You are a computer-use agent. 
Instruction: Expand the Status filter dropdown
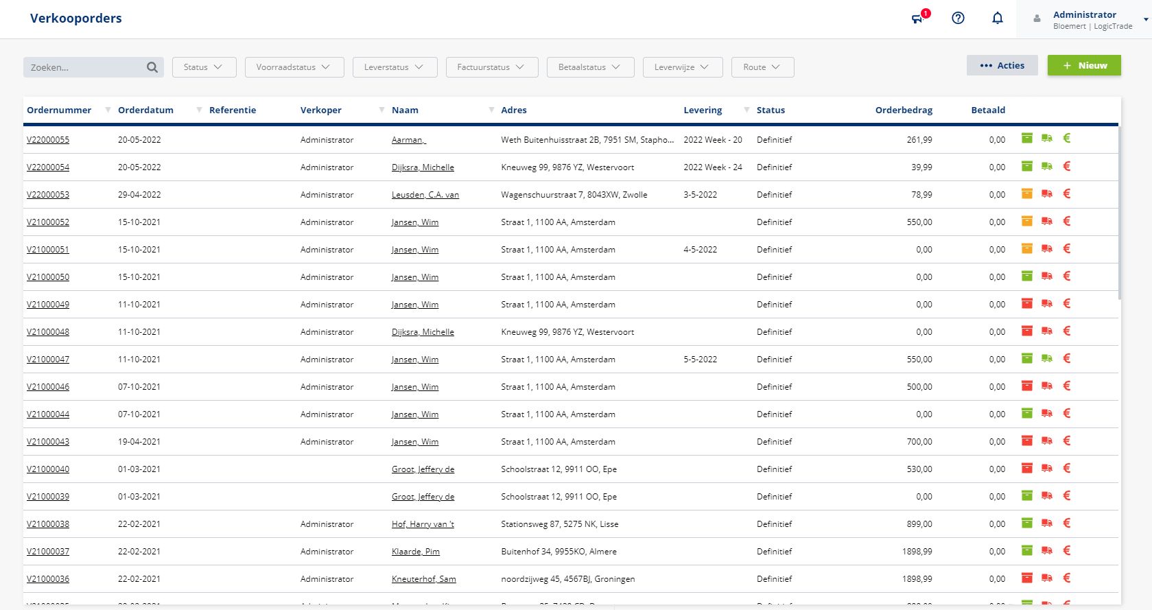pos(204,67)
